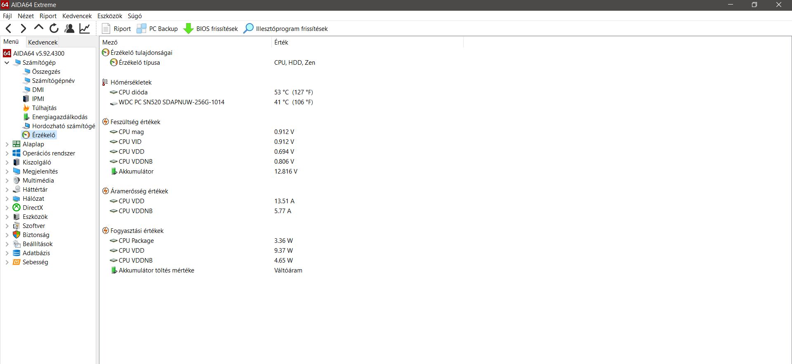Click the Feszültség értékek section heading
This screenshot has width=792, height=364.
click(135, 122)
